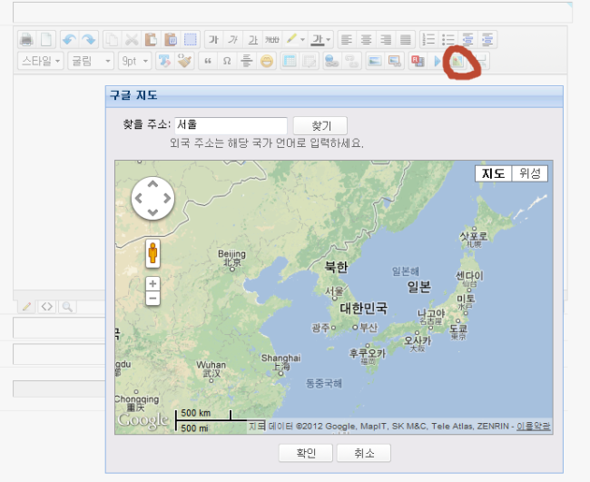Zoom in the map with plus button
Viewport: 590px width, 482px height.
click(152, 284)
